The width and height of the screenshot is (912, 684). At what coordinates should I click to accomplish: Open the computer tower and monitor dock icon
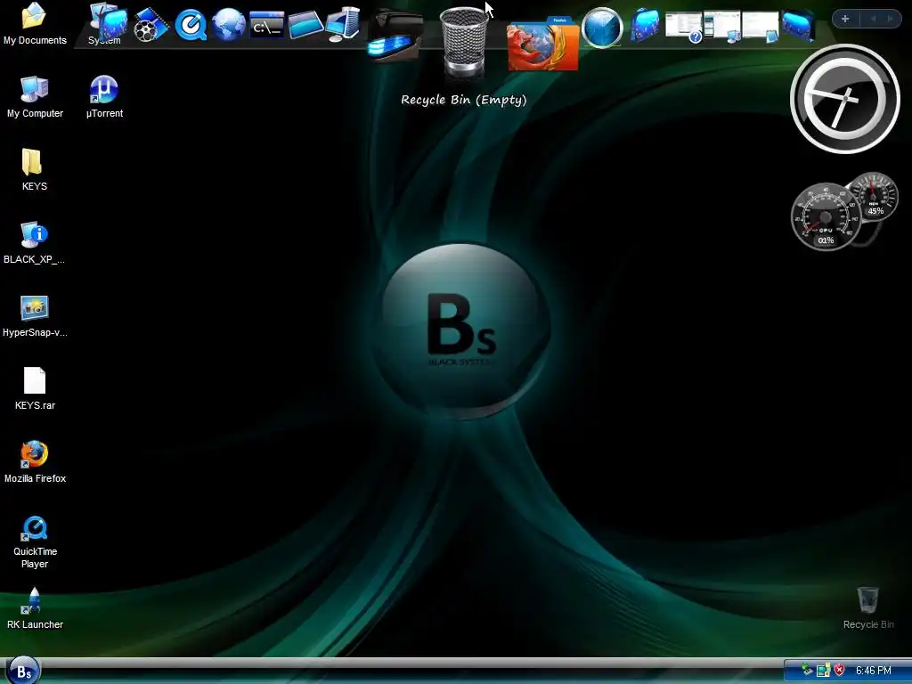343,24
